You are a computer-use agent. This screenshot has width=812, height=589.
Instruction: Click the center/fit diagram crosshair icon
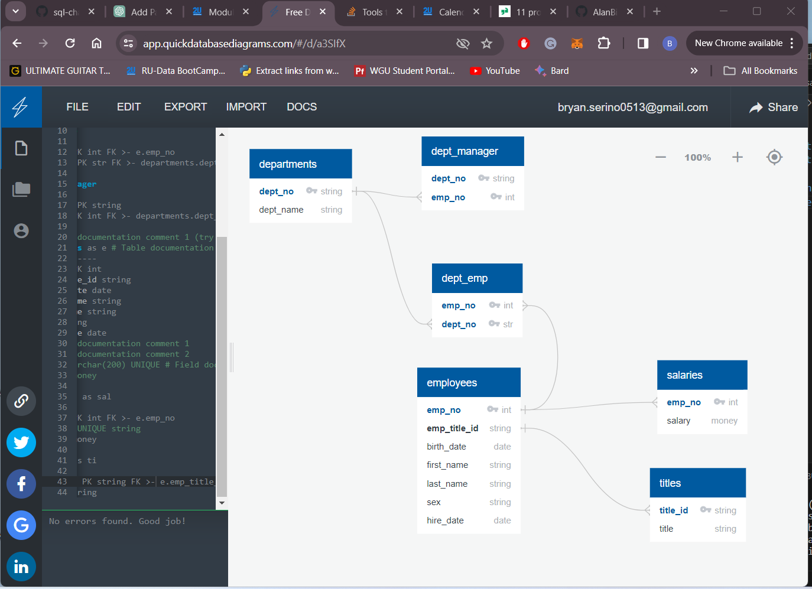(x=774, y=157)
